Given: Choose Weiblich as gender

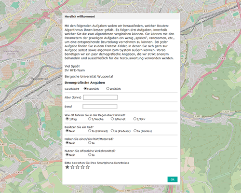Looking at the screenshot, I should tap(108, 89).
